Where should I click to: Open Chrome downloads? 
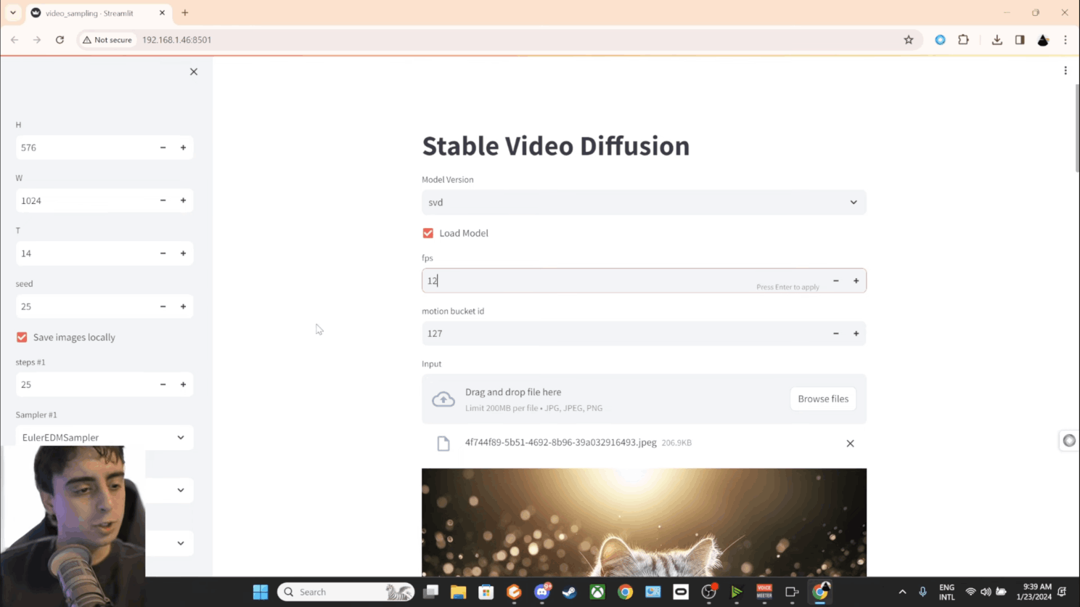997,40
